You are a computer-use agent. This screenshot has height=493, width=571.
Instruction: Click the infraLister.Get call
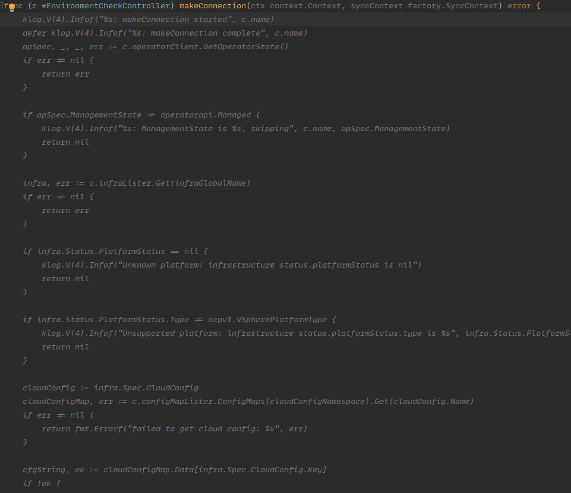tap(134, 183)
